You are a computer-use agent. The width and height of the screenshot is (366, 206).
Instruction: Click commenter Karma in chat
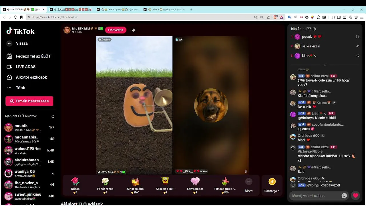[321, 102]
